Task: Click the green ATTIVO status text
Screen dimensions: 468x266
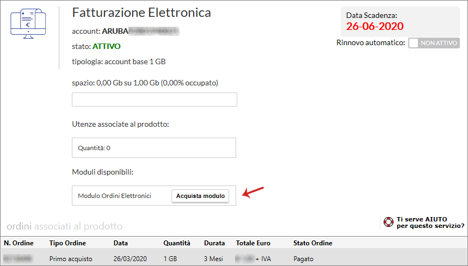Action: pyautogui.click(x=107, y=47)
